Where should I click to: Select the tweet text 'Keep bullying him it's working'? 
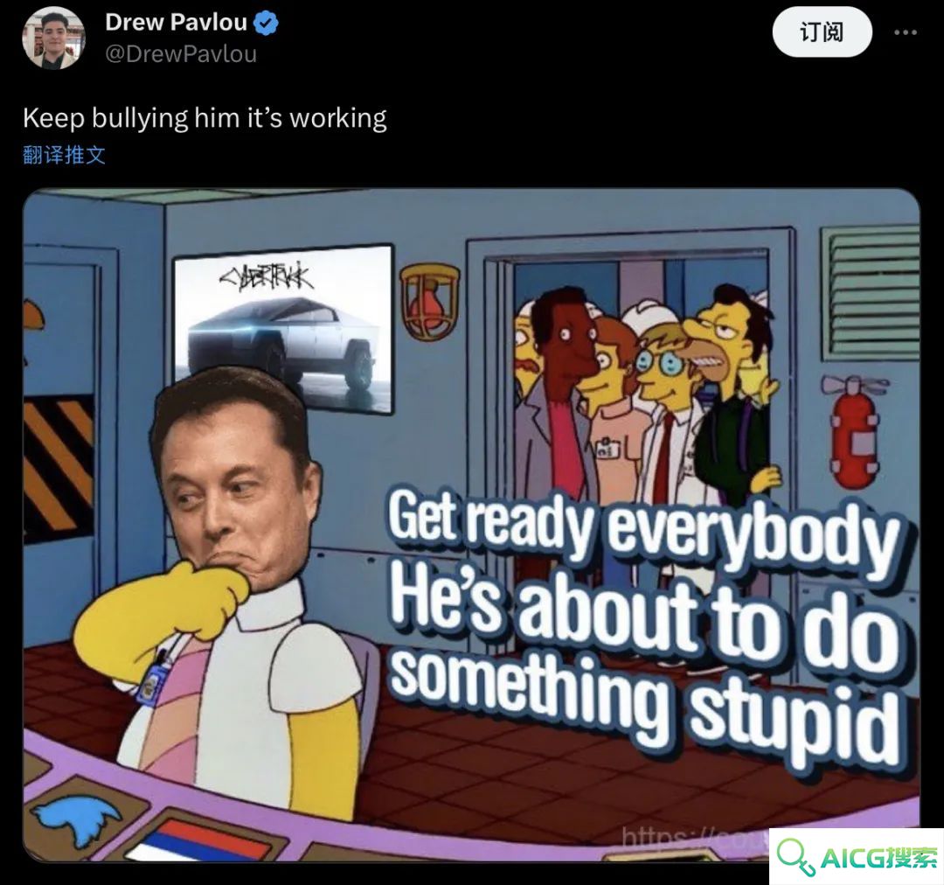205,117
